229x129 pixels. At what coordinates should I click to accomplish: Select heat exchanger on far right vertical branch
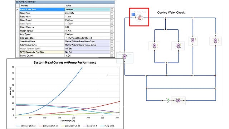pyautogui.click(x=215, y=40)
